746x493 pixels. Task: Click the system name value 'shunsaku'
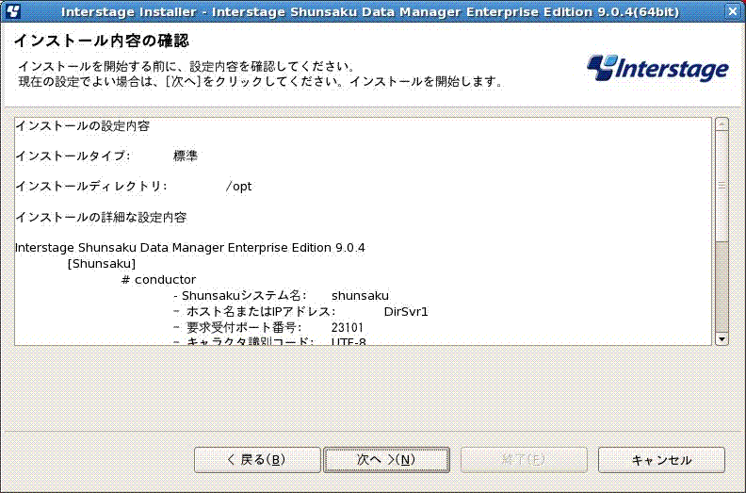click(360, 296)
